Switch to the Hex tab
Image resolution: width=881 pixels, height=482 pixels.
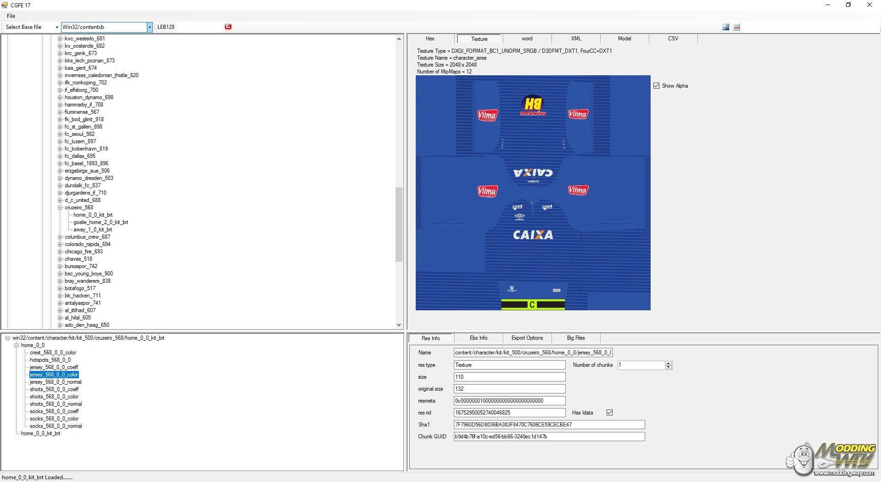(x=430, y=39)
